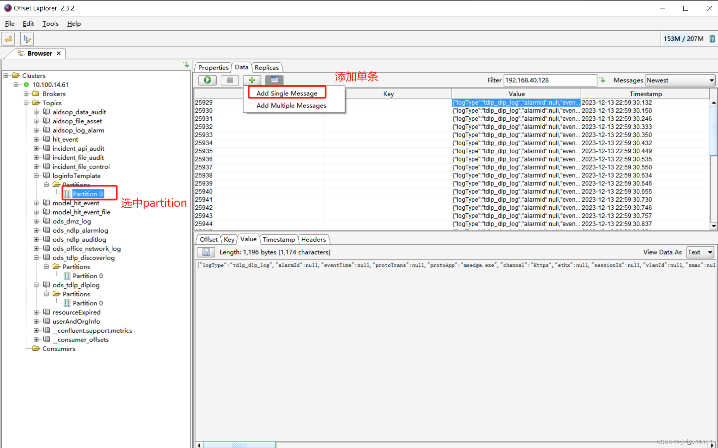The width and height of the screenshot is (718, 448).
Task: Switch to the Replicas tab
Action: [267, 67]
